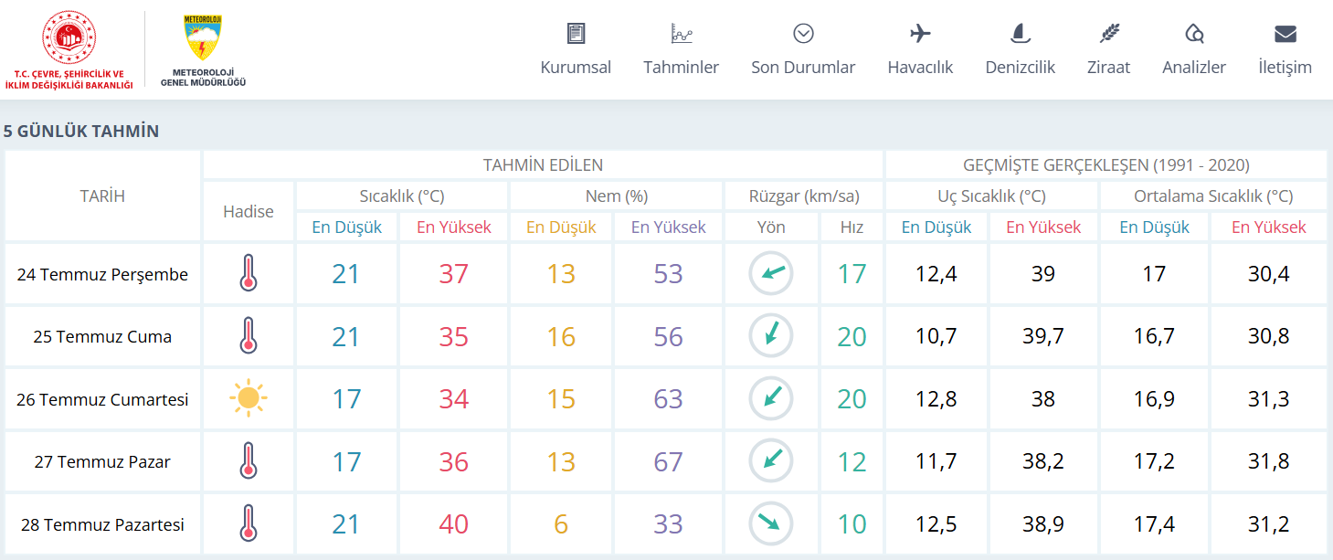Open the Son Durumlar chevron icon
The image size is (1333, 560).
pos(803,34)
